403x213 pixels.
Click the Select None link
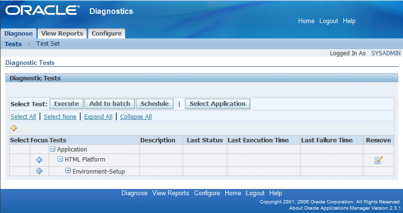(x=60, y=116)
